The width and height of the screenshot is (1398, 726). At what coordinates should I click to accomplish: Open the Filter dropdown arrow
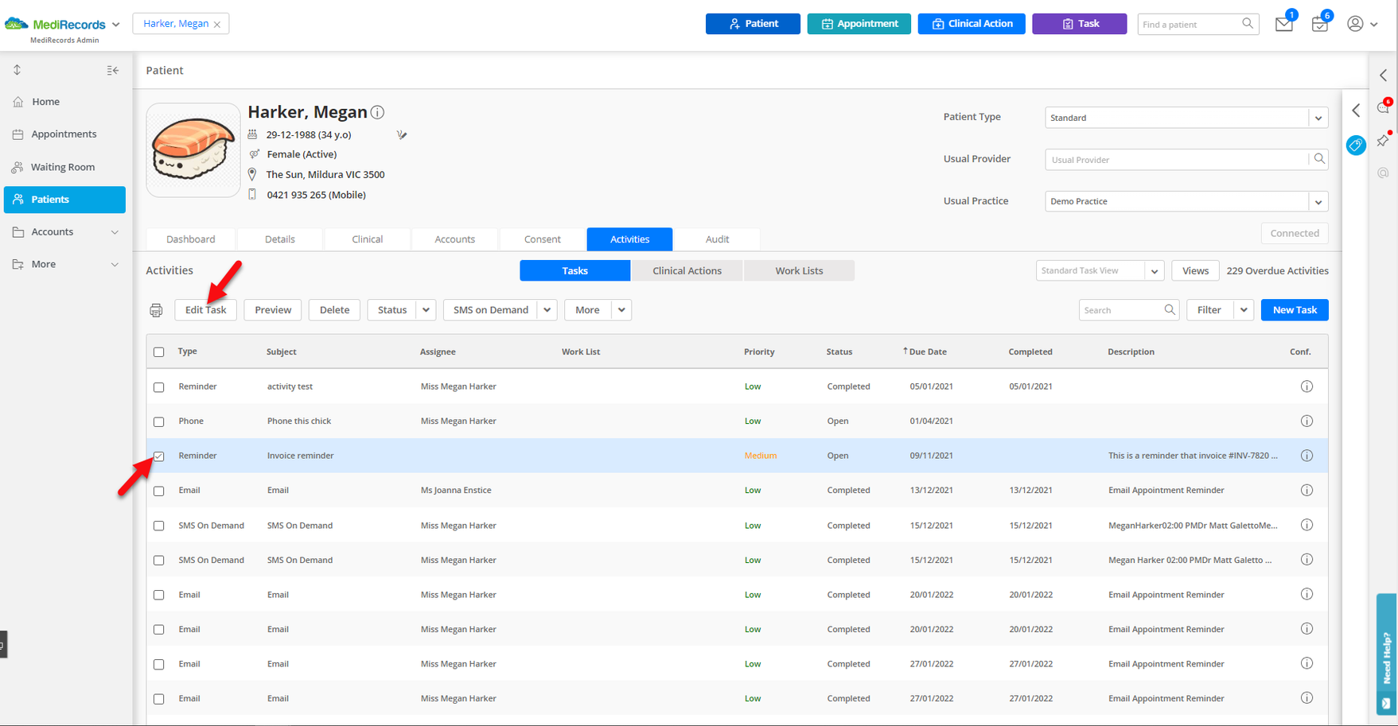tap(1244, 310)
